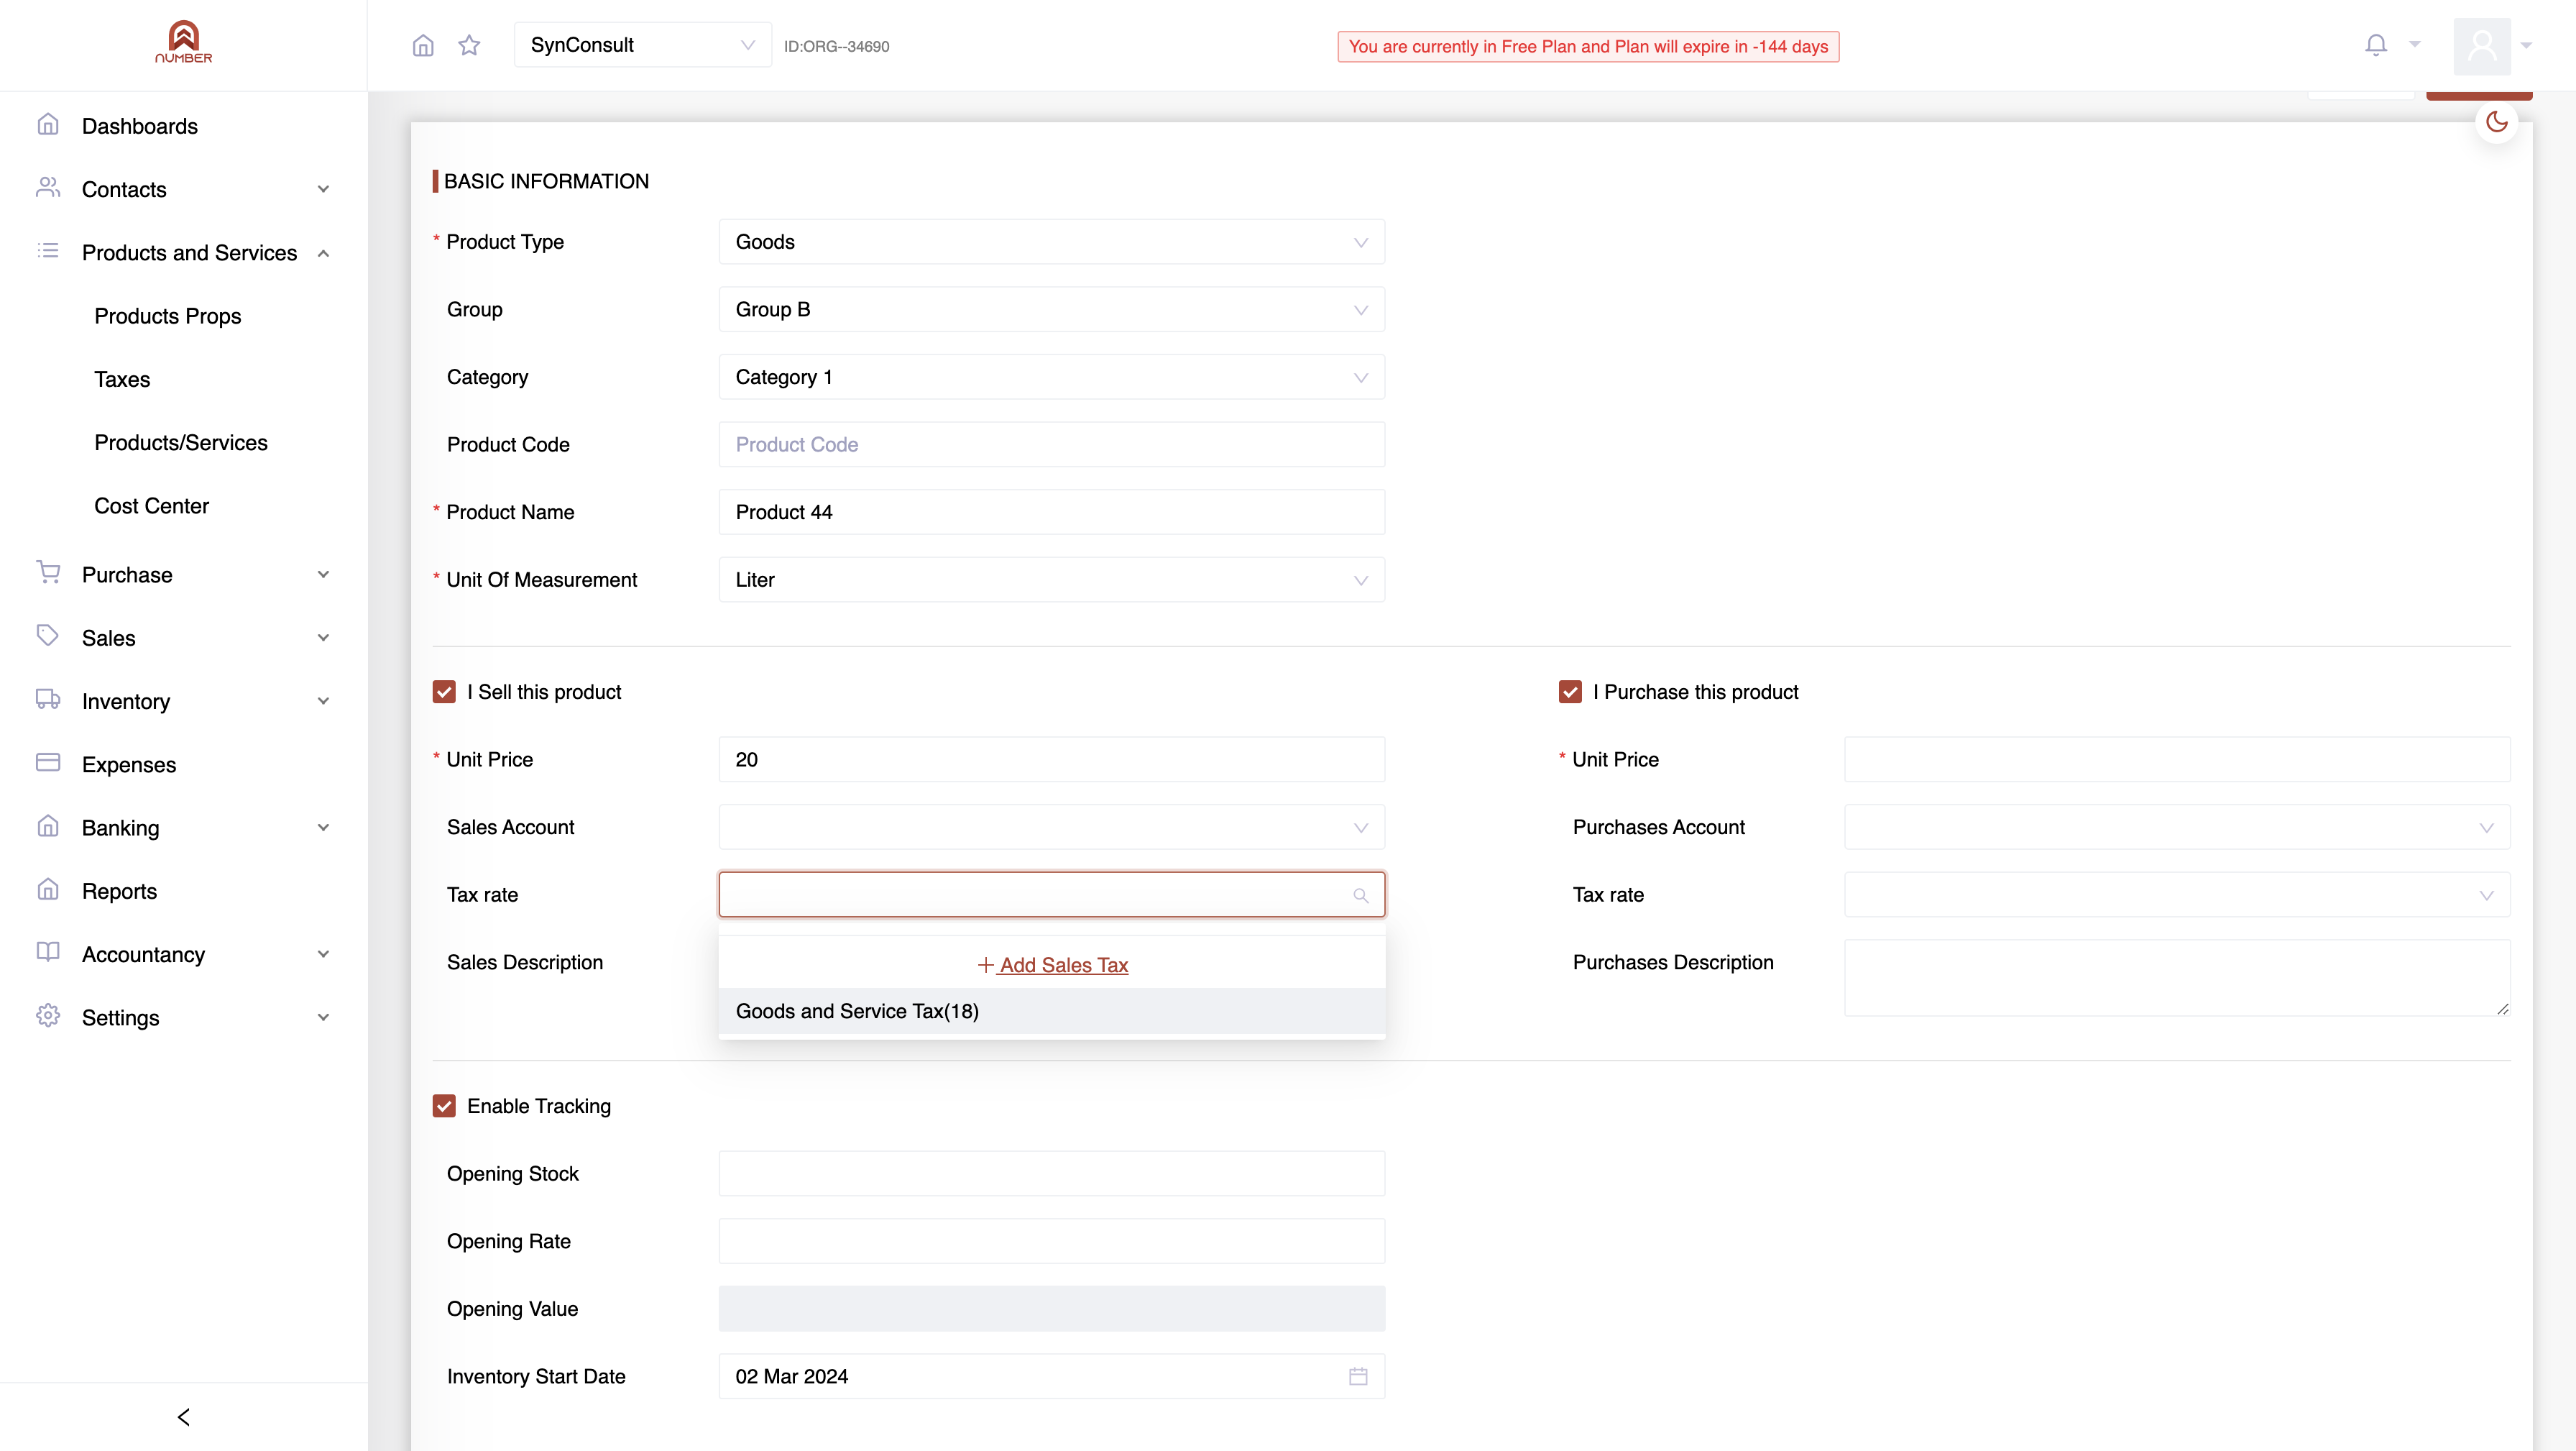Open the Unit Of Measurement dropdown
This screenshot has width=2576, height=1451.
click(x=1052, y=580)
